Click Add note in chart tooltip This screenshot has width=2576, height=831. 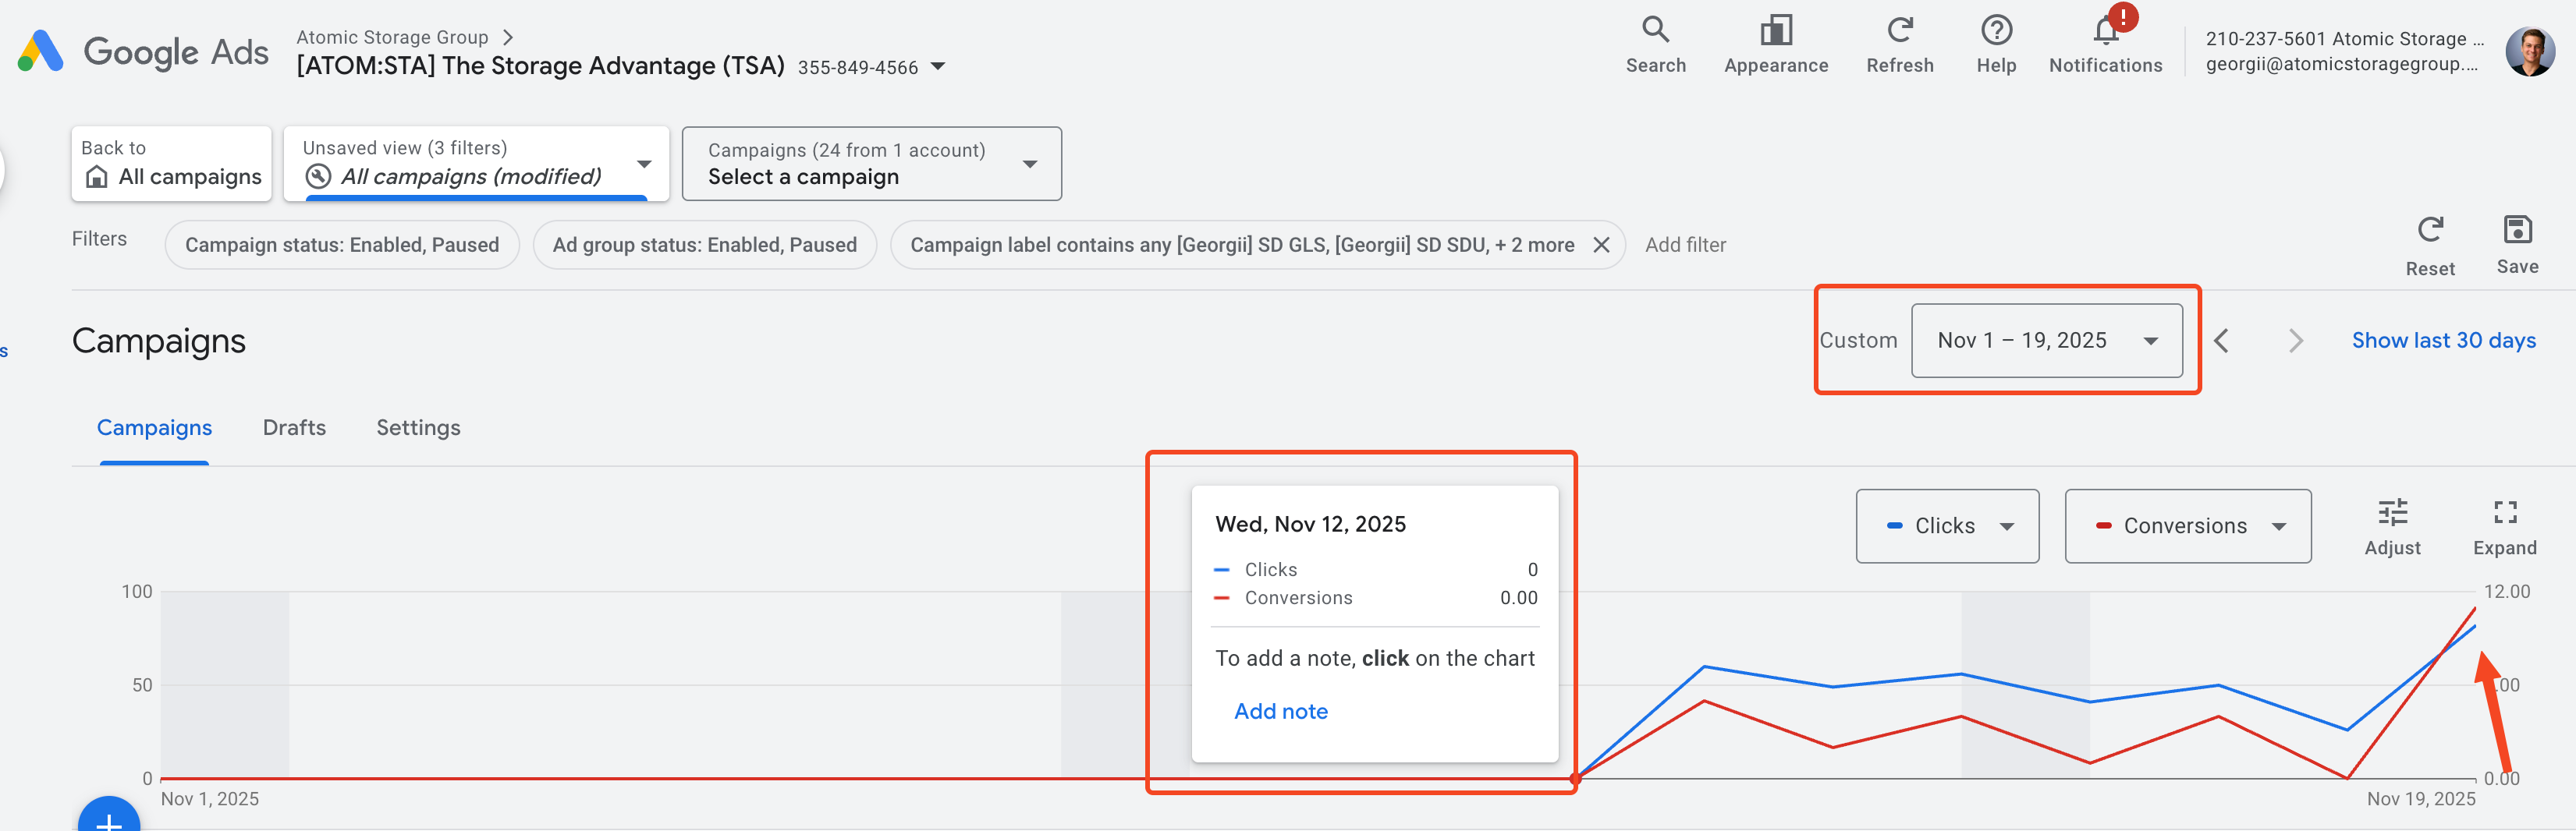tap(1280, 713)
